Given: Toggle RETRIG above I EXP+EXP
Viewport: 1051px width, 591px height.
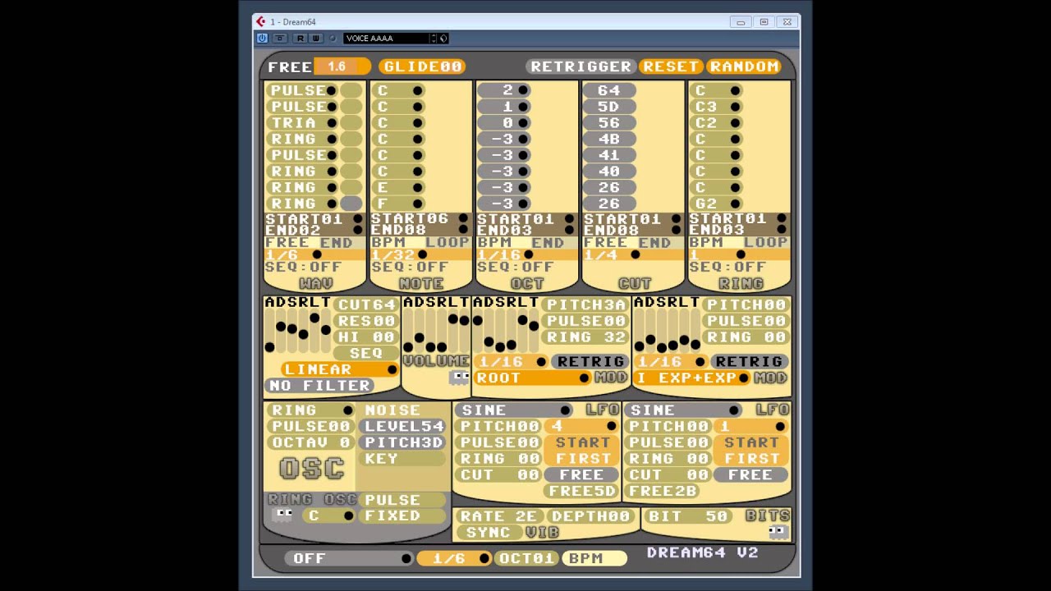Looking at the screenshot, I should pos(748,362).
